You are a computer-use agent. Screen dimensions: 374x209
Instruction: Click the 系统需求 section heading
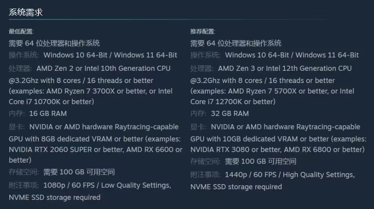pos(26,12)
